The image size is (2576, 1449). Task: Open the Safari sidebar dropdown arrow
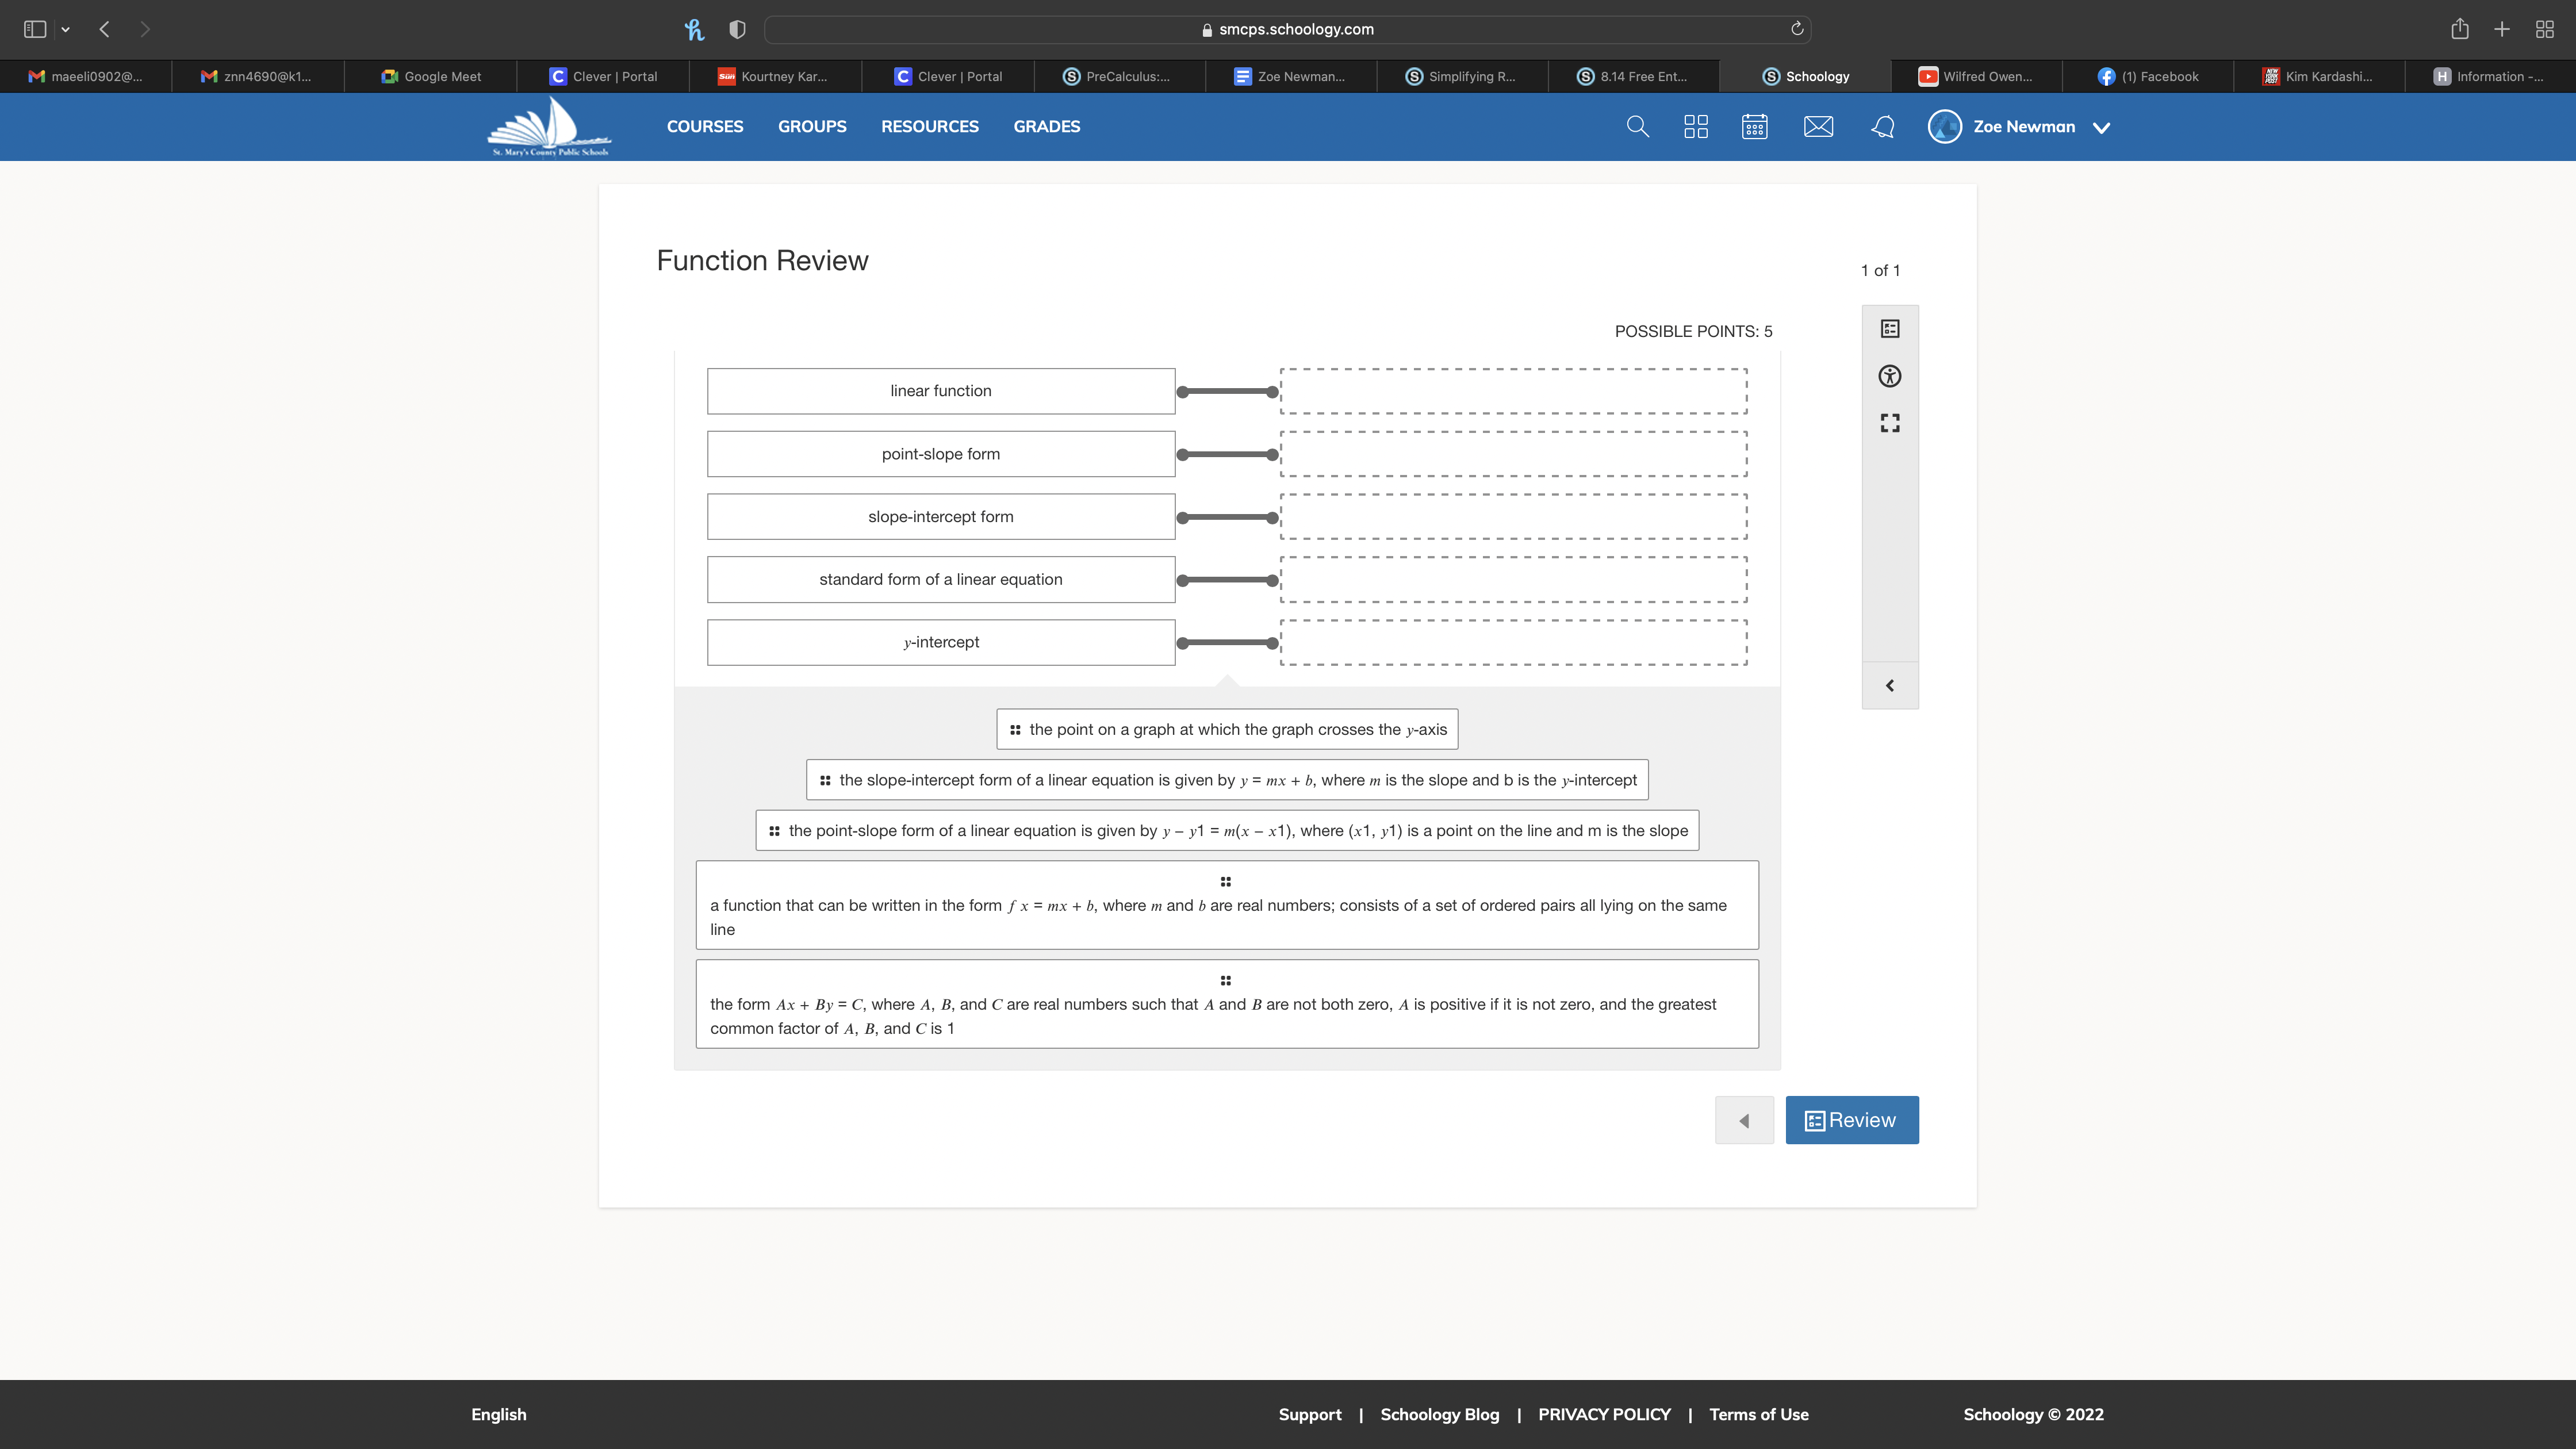66,29
